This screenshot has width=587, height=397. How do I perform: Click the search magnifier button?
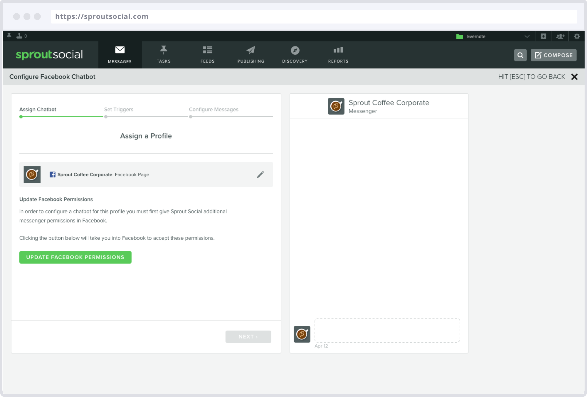pos(520,55)
